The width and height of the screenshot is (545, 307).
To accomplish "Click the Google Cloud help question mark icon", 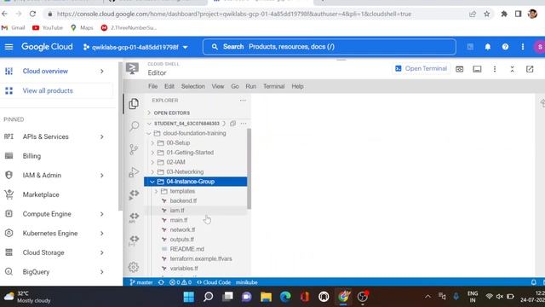I will (505, 47).
